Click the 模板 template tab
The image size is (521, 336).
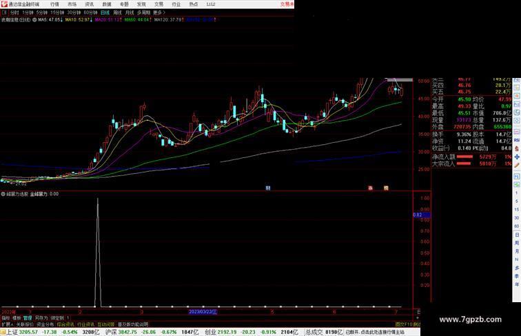17,318
